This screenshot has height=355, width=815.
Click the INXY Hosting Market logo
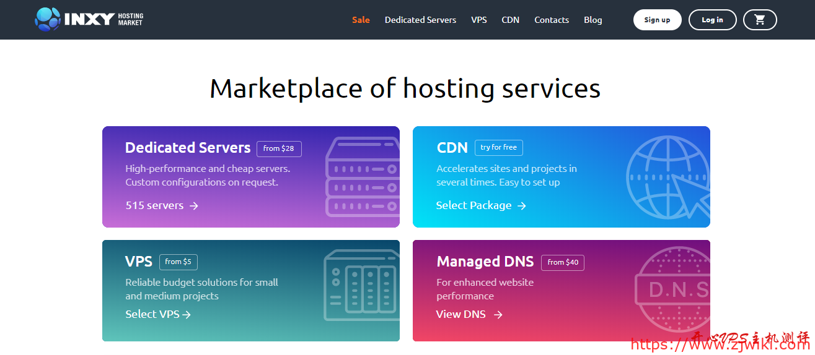89,20
